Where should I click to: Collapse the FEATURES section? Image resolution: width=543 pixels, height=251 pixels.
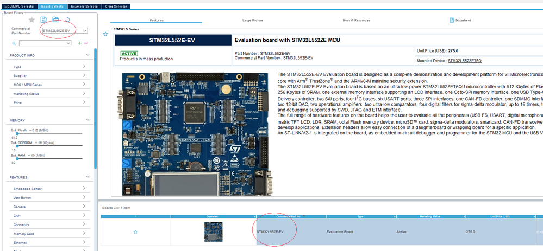pyautogui.click(x=88, y=177)
